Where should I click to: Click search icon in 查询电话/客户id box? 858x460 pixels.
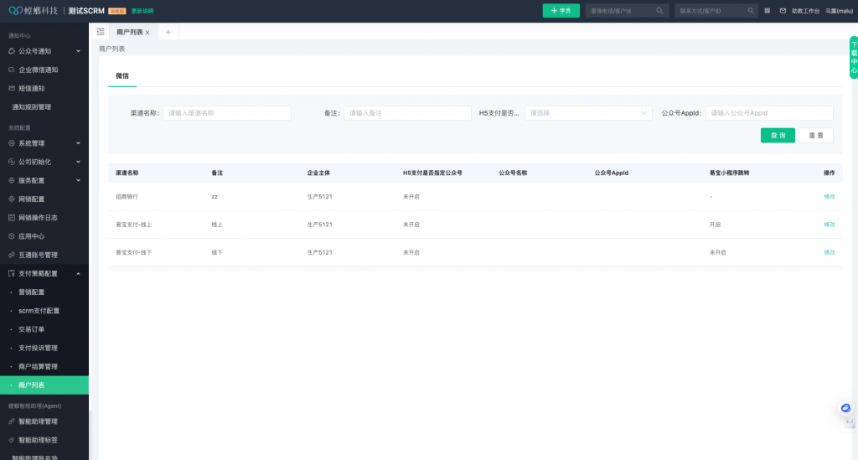[x=659, y=11]
